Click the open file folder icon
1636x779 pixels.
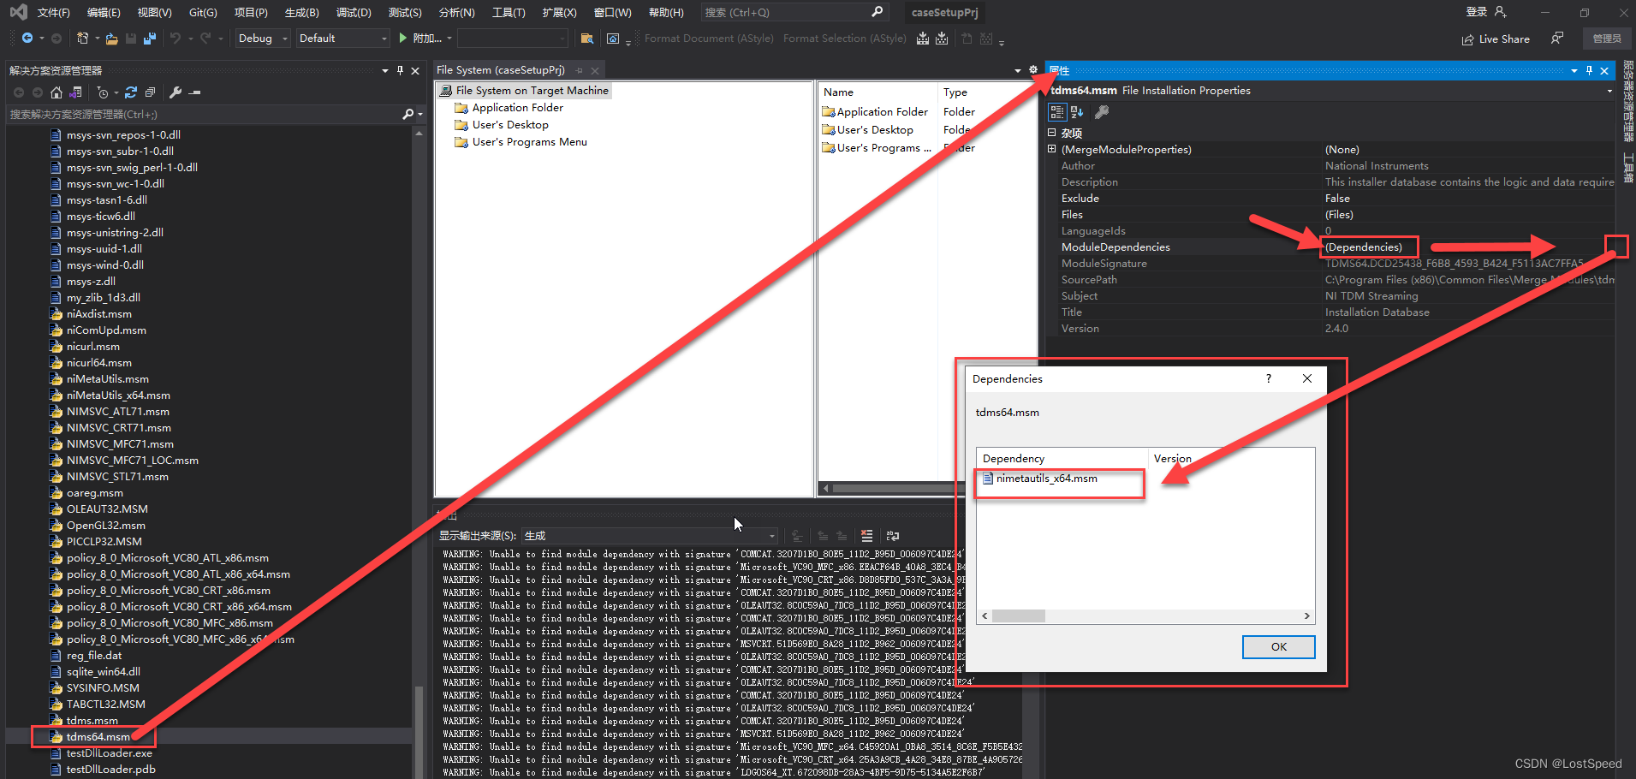112,39
